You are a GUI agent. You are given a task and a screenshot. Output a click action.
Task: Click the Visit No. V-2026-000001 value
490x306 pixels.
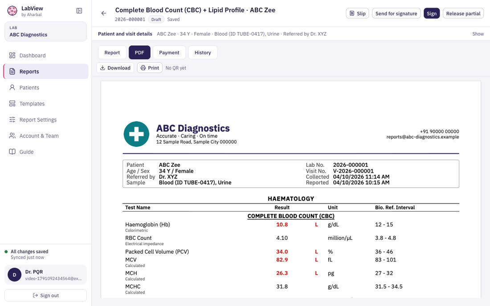pos(353,171)
